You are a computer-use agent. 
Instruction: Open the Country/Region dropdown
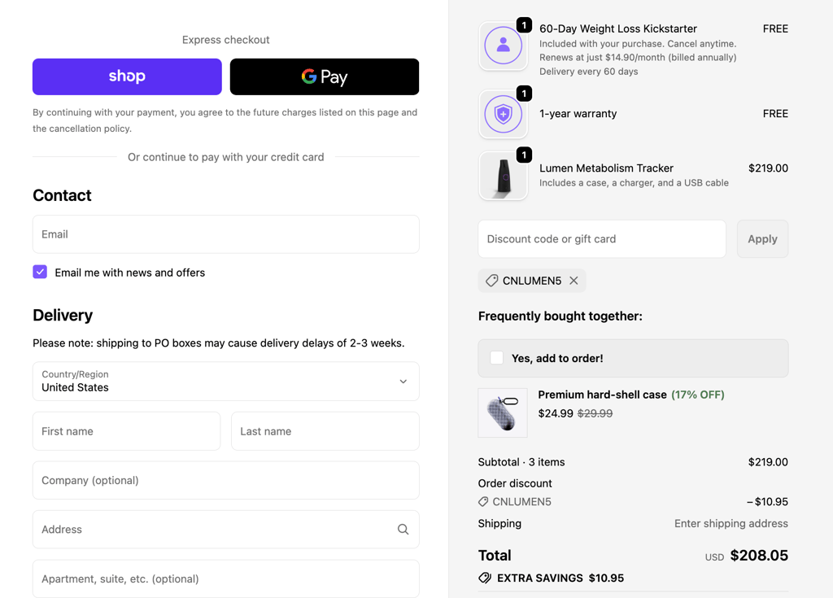[x=226, y=381]
